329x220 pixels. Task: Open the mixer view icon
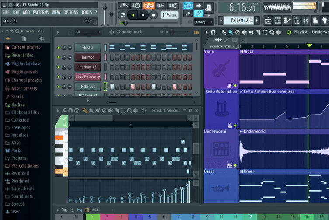306,21
